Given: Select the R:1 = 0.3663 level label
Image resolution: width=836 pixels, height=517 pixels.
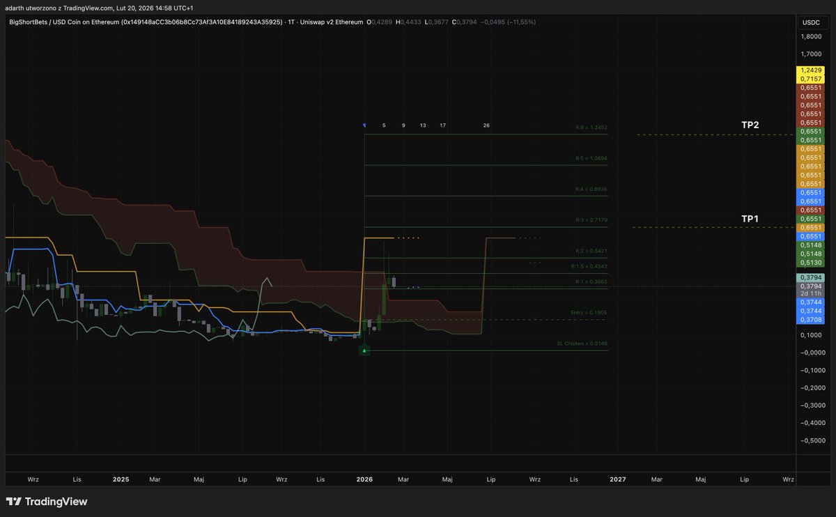Looking at the screenshot, I should point(591,281).
